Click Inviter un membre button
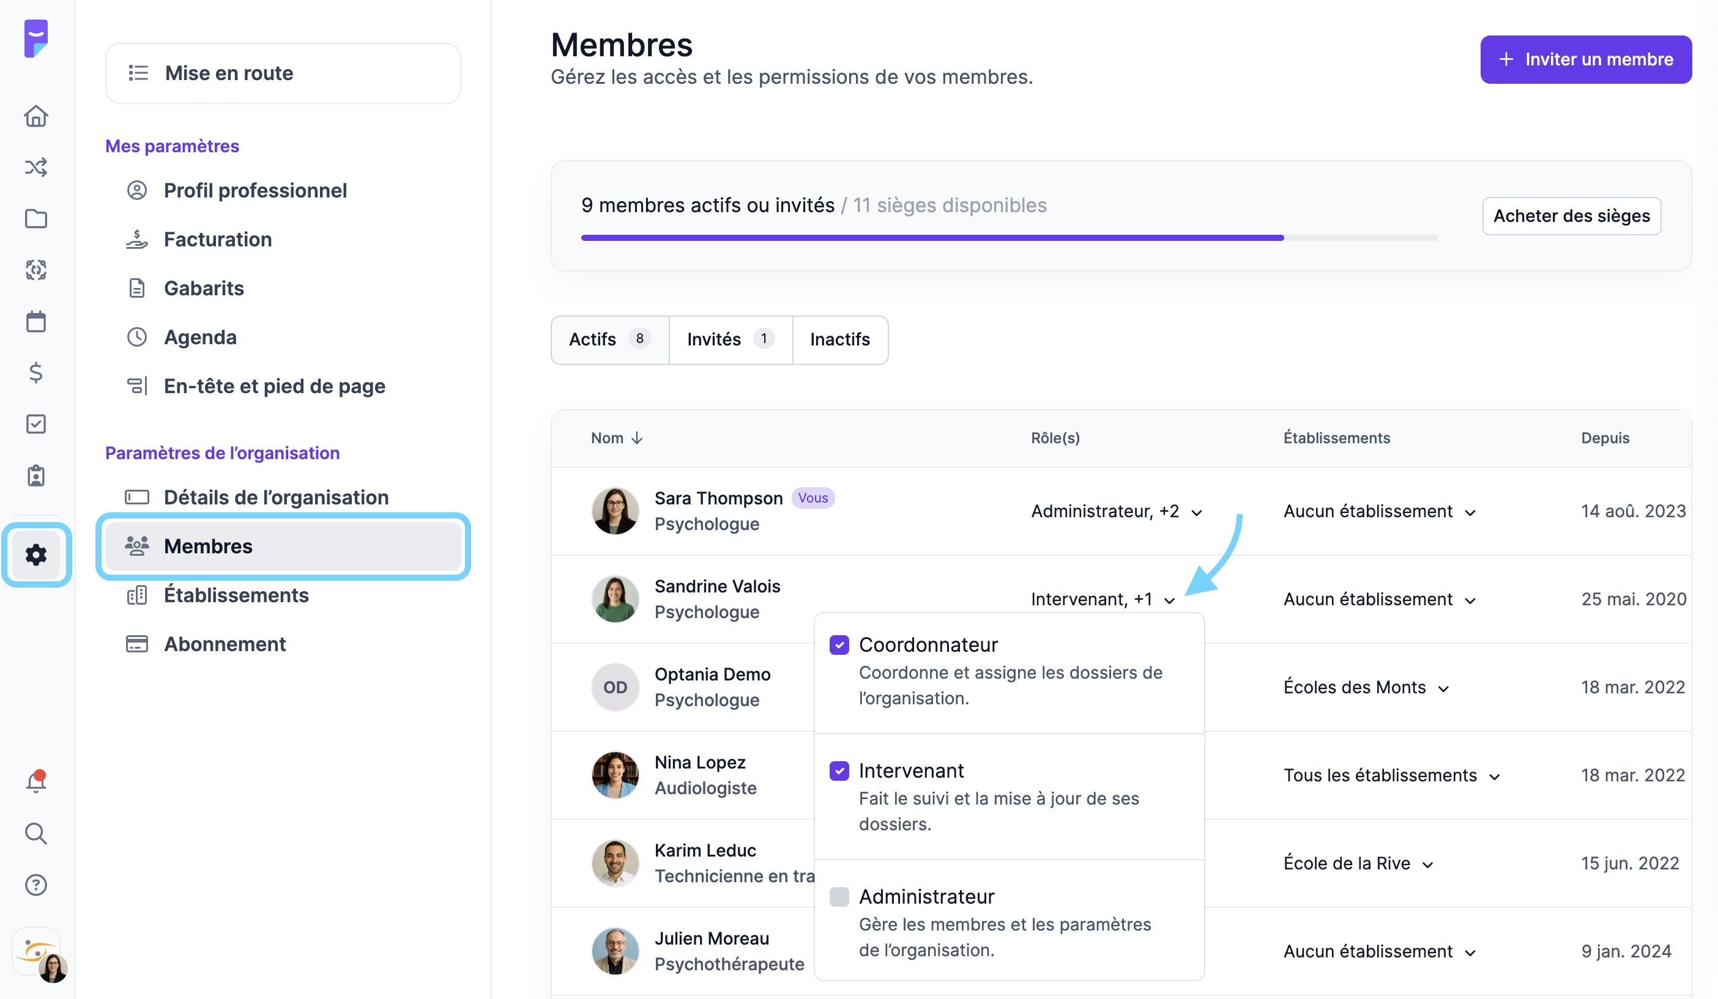This screenshot has height=999, width=1718. coord(1586,59)
